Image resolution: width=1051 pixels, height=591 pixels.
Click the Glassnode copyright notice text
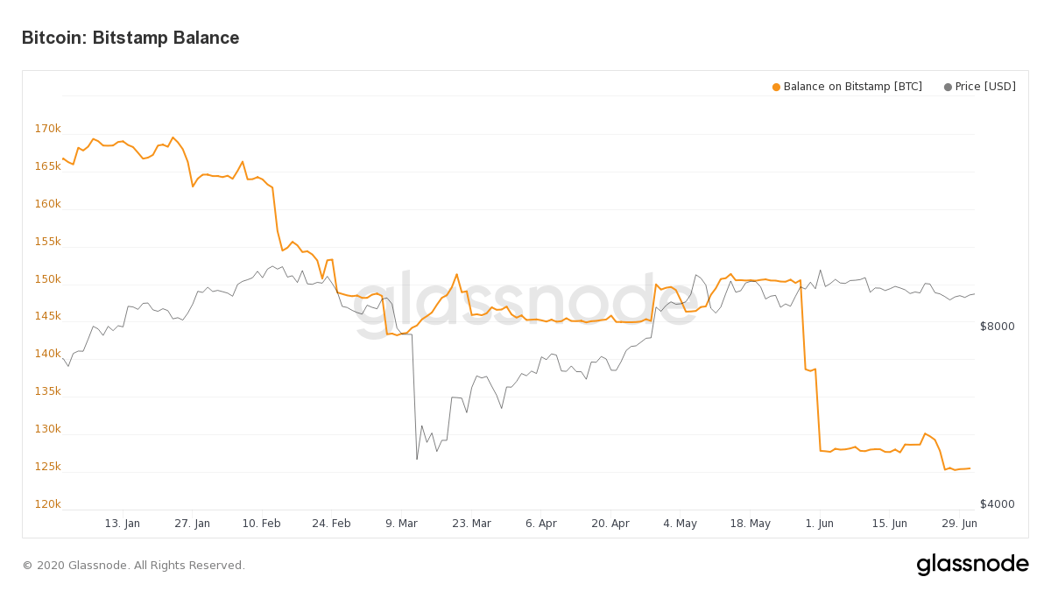[x=133, y=566]
